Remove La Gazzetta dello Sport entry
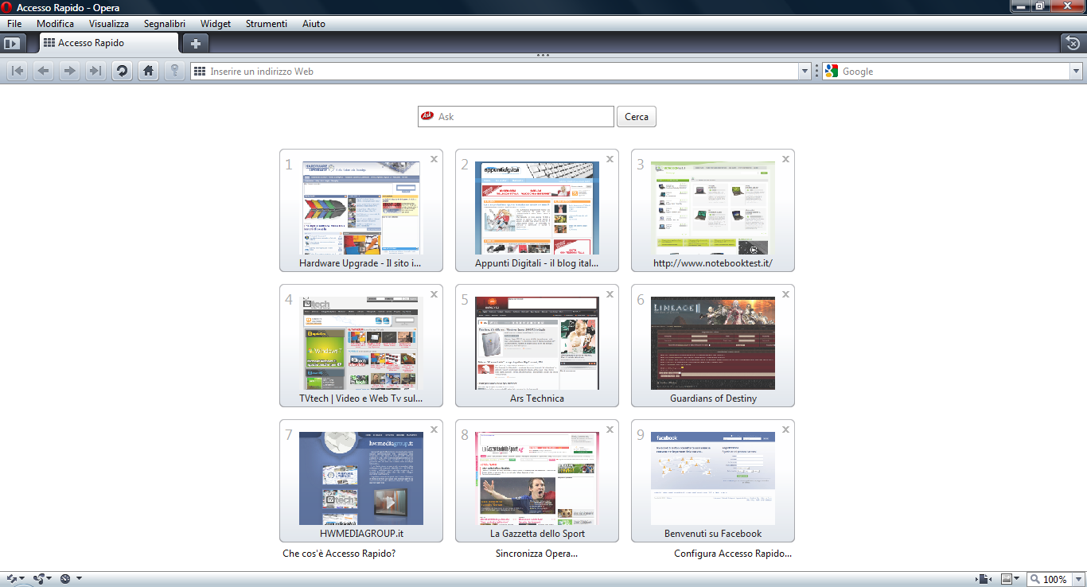This screenshot has height=587, width=1087. click(x=610, y=430)
